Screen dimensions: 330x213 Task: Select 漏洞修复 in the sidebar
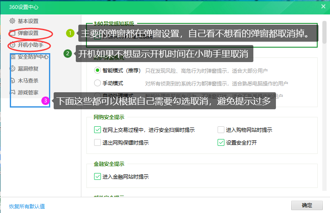tap(28, 68)
